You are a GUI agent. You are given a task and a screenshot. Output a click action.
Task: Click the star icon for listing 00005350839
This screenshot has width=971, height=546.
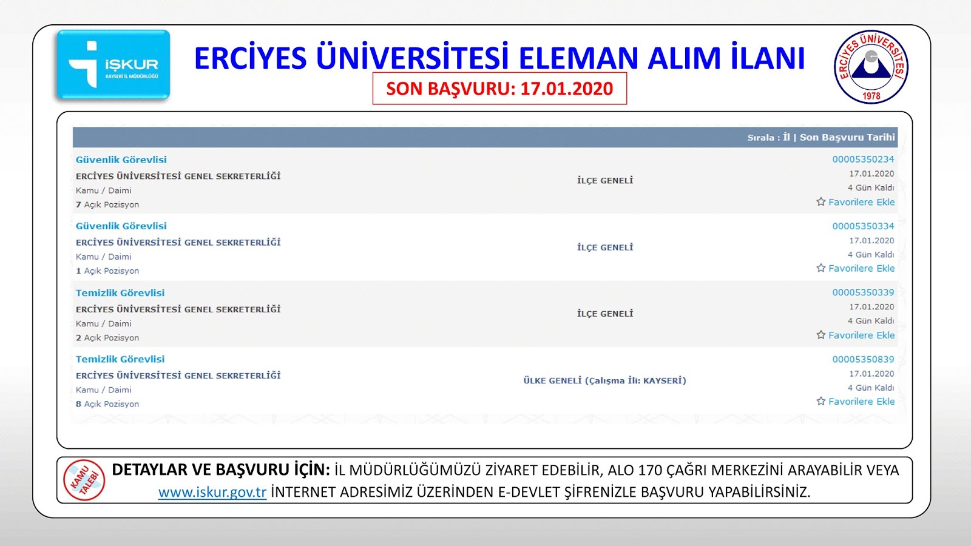point(820,400)
